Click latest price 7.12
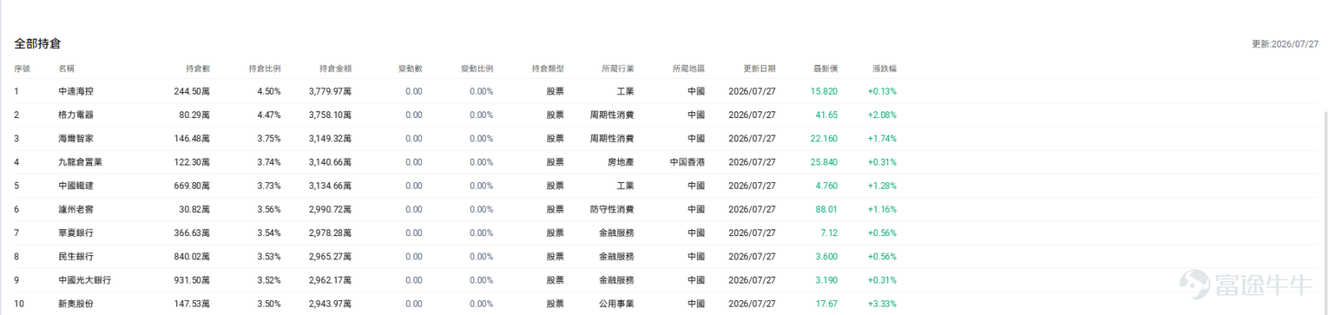This screenshot has height=315, width=1329. point(829,233)
